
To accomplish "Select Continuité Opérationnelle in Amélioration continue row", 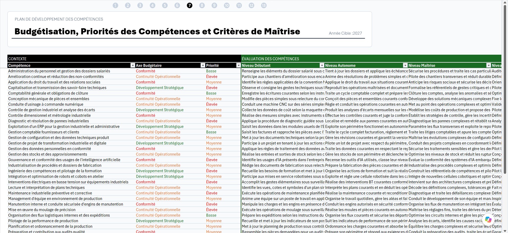I will [170, 76].
